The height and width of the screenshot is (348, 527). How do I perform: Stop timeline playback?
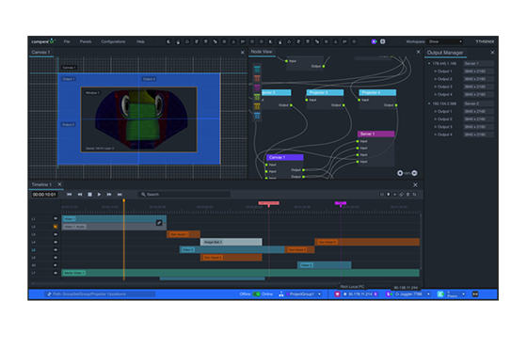coord(89,195)
